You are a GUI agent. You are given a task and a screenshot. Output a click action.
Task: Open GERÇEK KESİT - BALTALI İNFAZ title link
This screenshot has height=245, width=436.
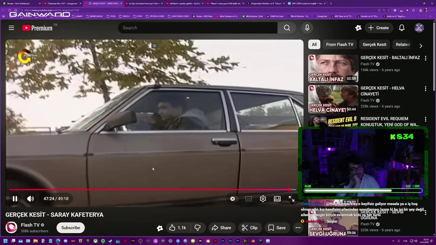(x=390, y=58)
